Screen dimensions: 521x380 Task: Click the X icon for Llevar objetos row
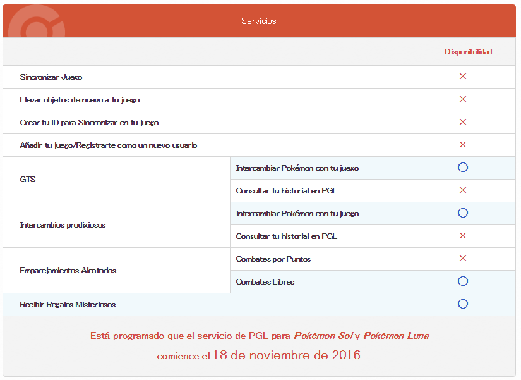[x=462, y=99]
